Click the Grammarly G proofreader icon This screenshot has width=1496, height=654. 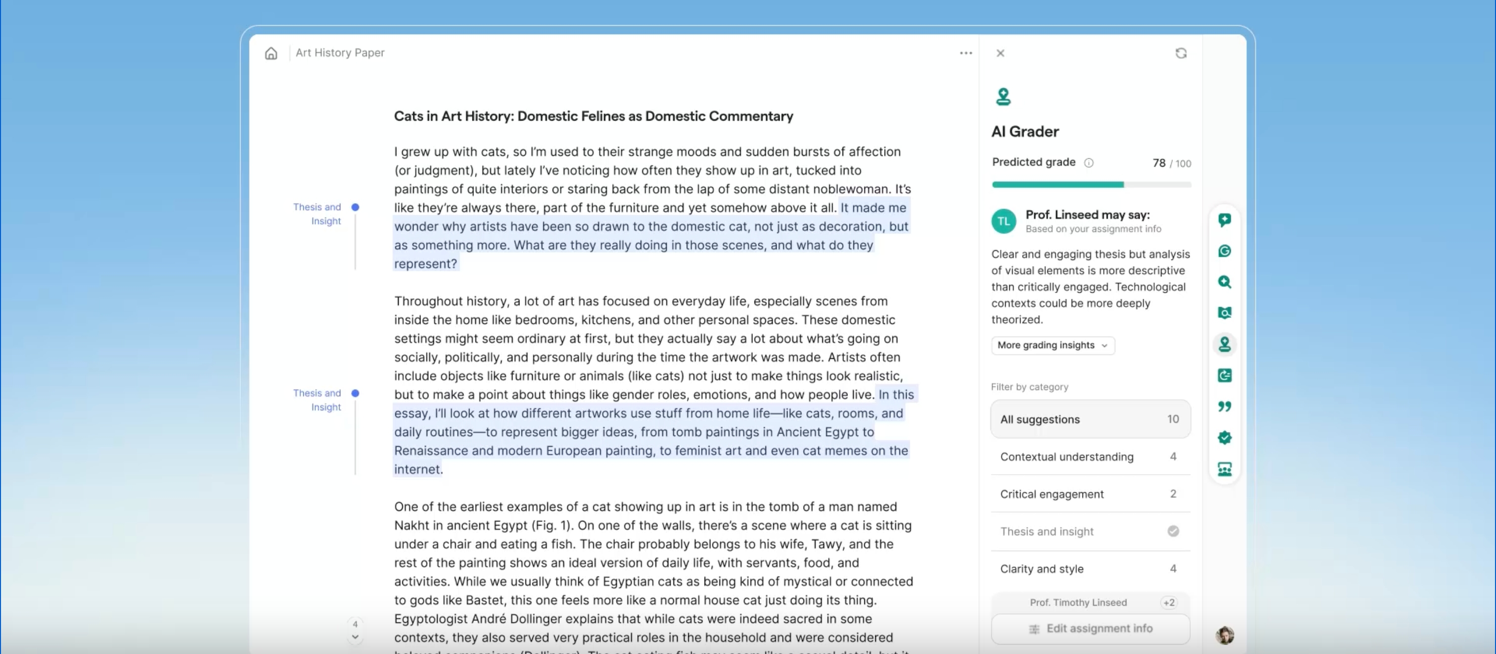1224,251
